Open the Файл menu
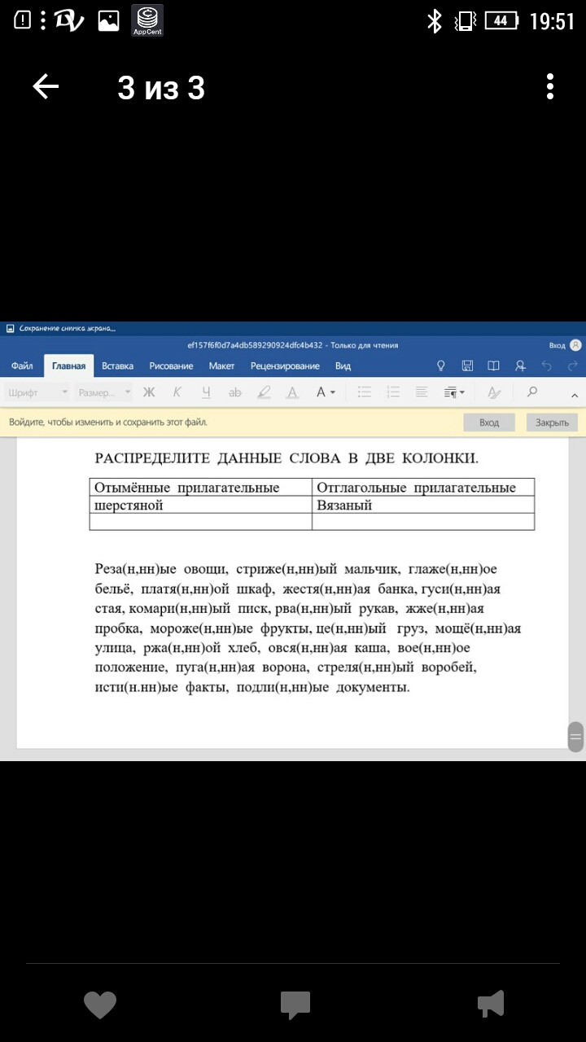The height and width of the screenshot is (1042, 586). coord(22,366)
